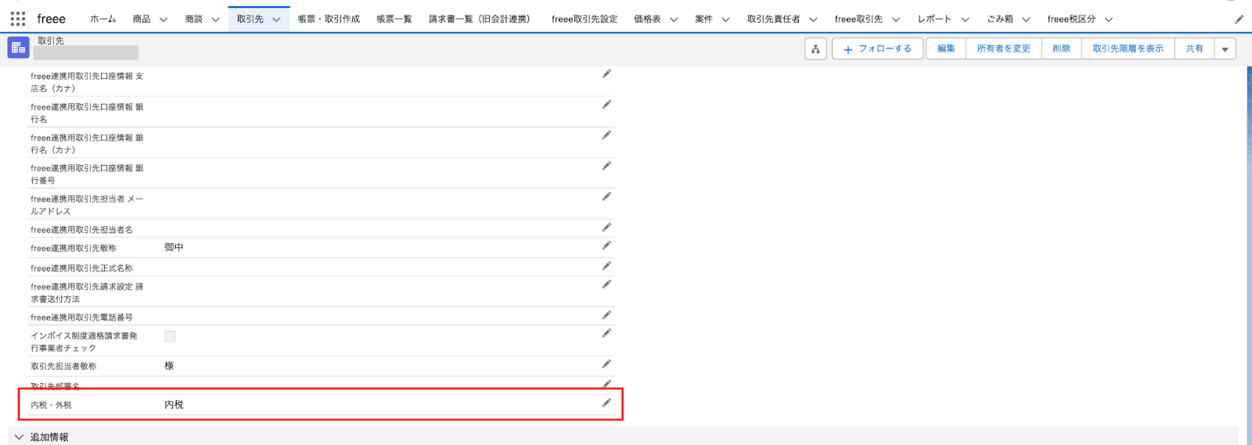This screenshot has width=1252, height=445.
Task: Edit freee連携用取引先正式名称 field
Action: click(606, 265)
